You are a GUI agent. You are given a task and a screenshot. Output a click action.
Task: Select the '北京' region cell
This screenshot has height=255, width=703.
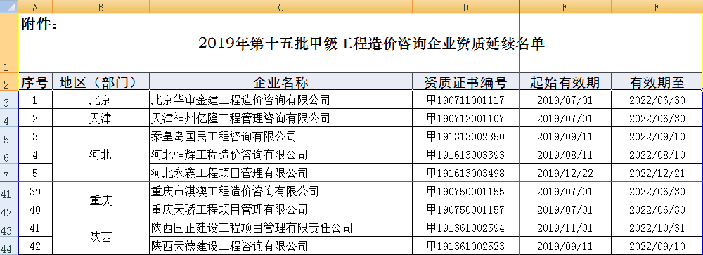tap(101, 100)
